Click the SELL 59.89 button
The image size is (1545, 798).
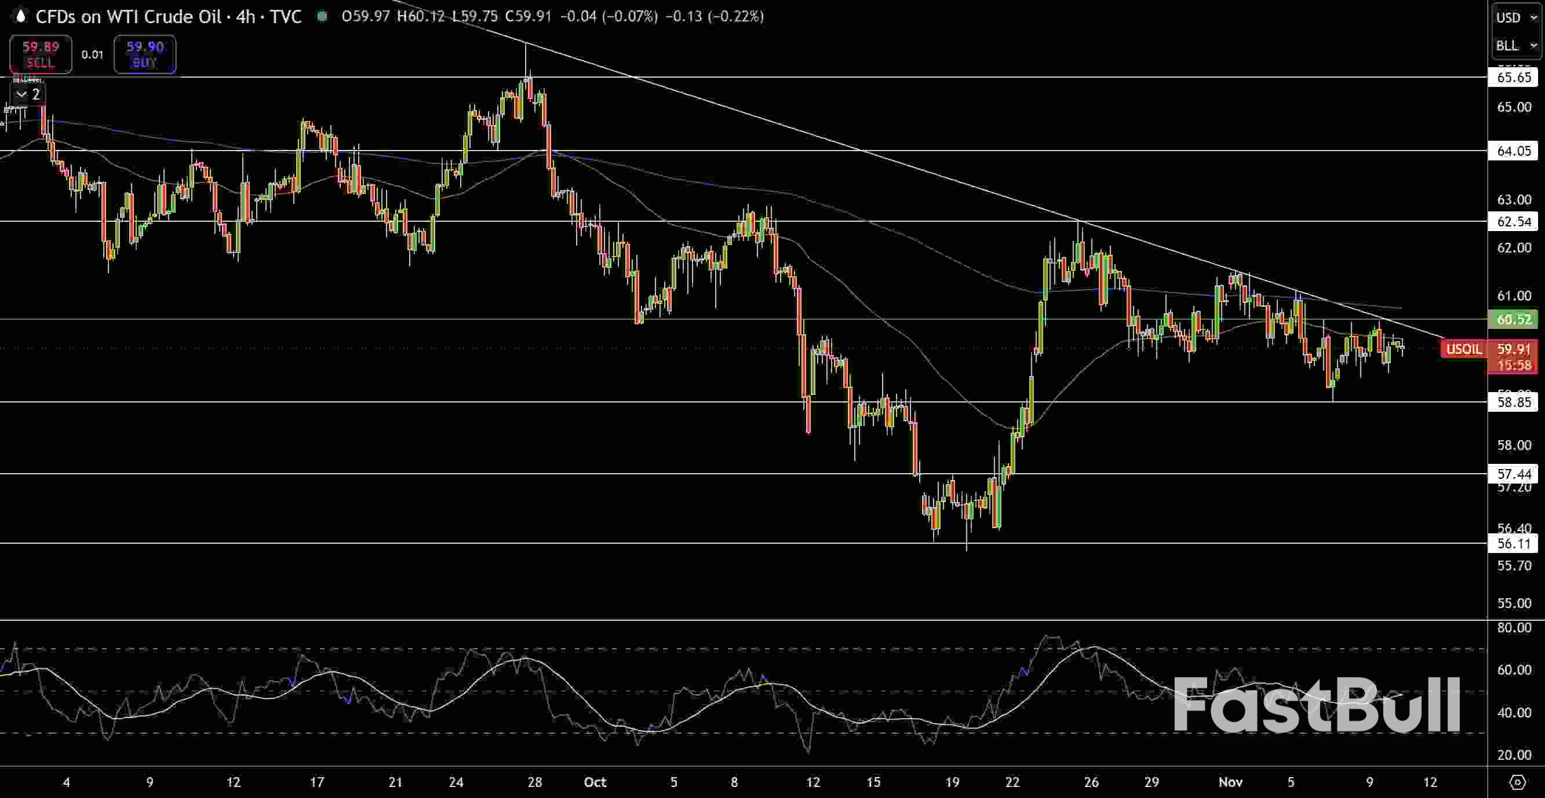(x=39, y=54)
